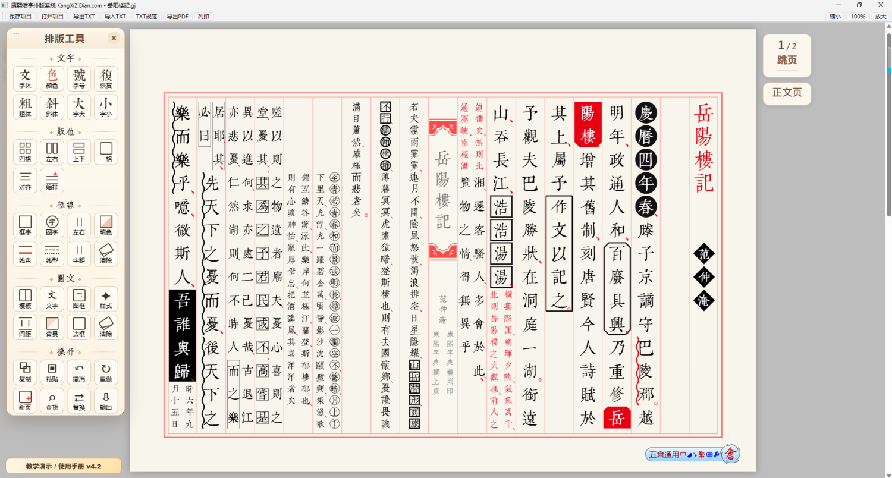
Task: Choose the 线型 line style tool
Action: [52, 254]
